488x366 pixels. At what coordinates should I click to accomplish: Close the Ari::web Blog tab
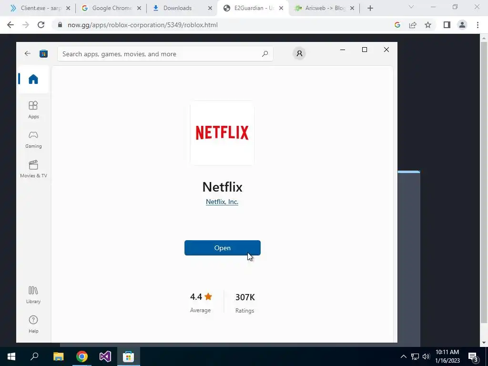pyautogui.click(x=352, y=8)
